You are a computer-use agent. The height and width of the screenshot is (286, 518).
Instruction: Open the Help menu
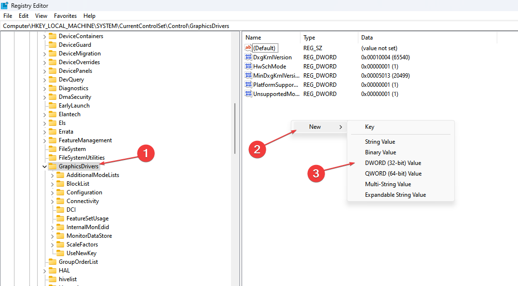pos(89,16)
